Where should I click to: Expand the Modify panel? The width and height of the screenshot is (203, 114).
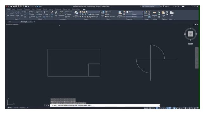pyautogui.click(x=41, y=19)
